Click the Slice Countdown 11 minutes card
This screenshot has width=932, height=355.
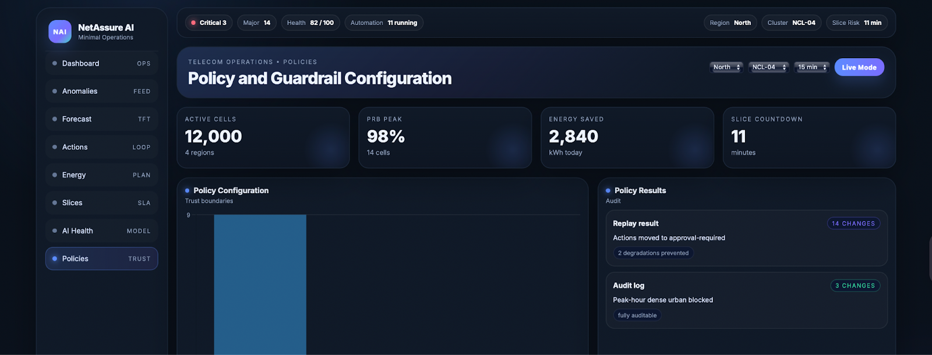click(x=809, y=138)
